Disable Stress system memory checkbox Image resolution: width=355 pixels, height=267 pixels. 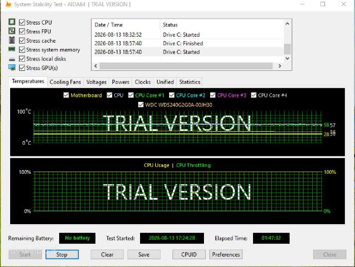(x=22, y=50)
